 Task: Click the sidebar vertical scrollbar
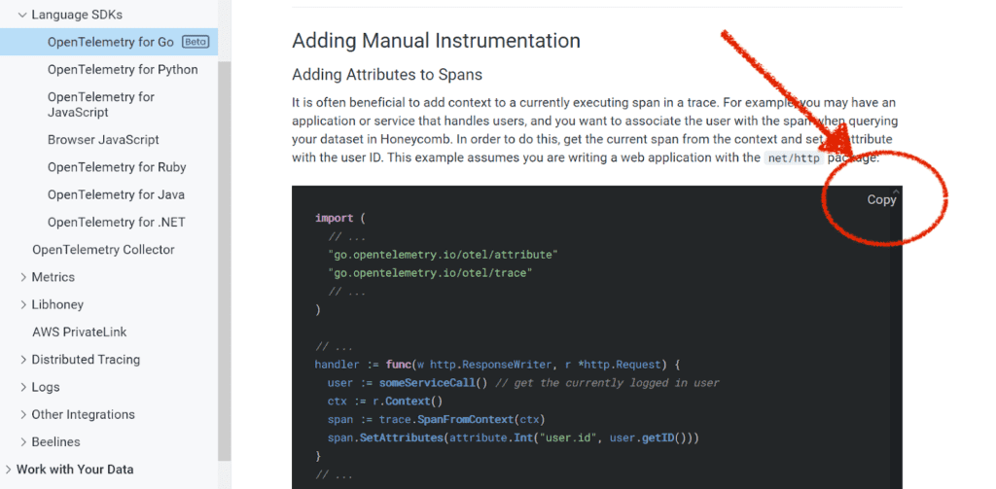225,243
